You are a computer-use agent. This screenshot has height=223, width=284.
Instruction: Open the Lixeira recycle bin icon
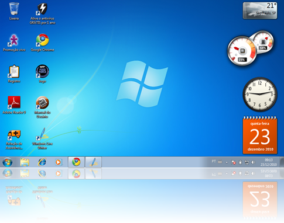(14, 11)
